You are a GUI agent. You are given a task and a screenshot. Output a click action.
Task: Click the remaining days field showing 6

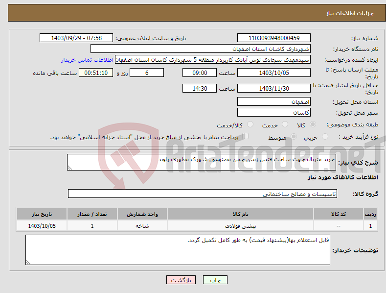(147, 73)
